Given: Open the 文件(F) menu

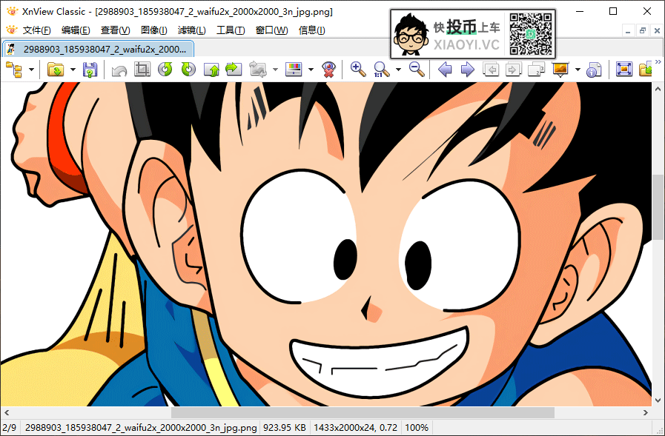Looking at the screenshot, I should coord(36,30).
